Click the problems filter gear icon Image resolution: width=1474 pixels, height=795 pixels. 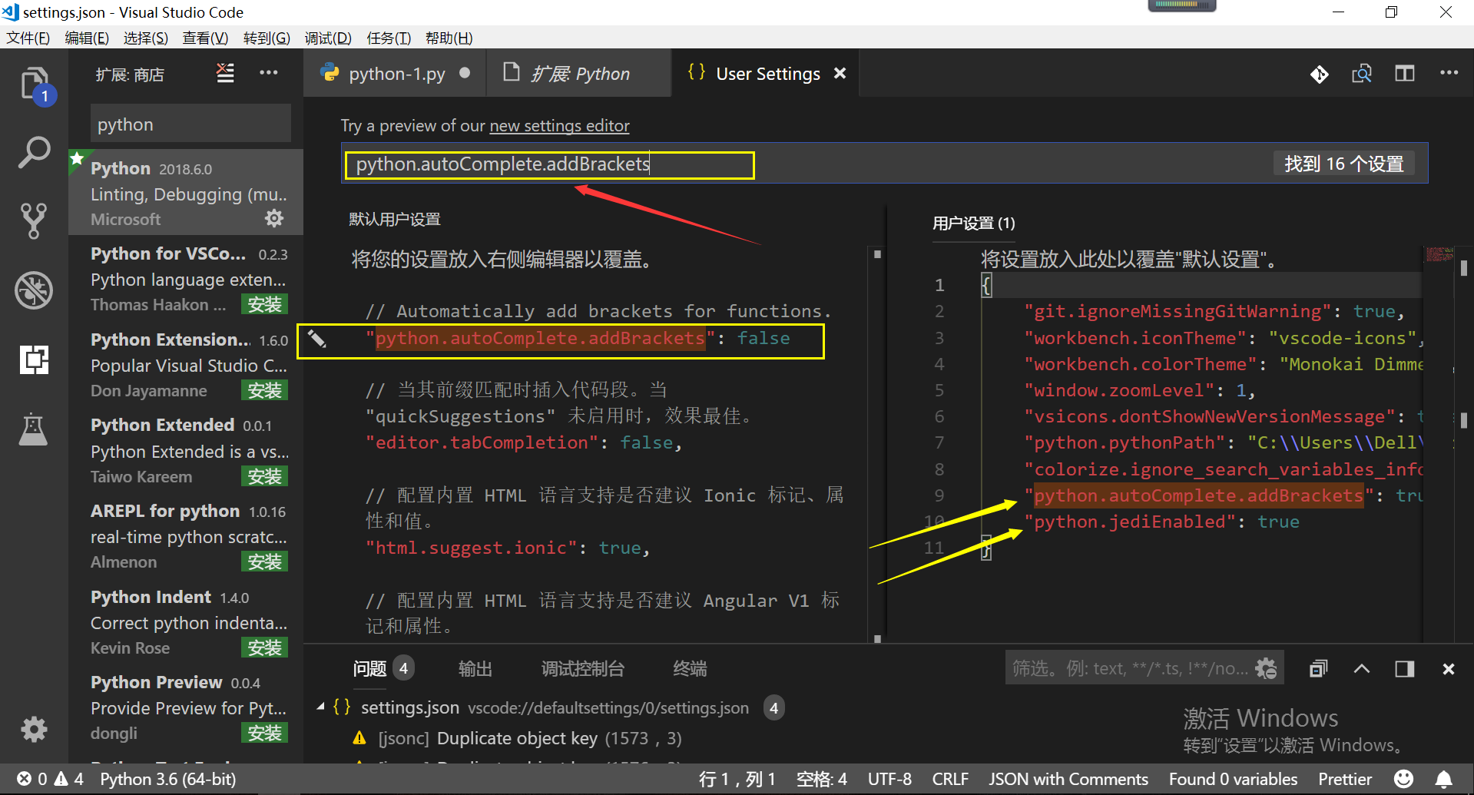[1266, 668]
